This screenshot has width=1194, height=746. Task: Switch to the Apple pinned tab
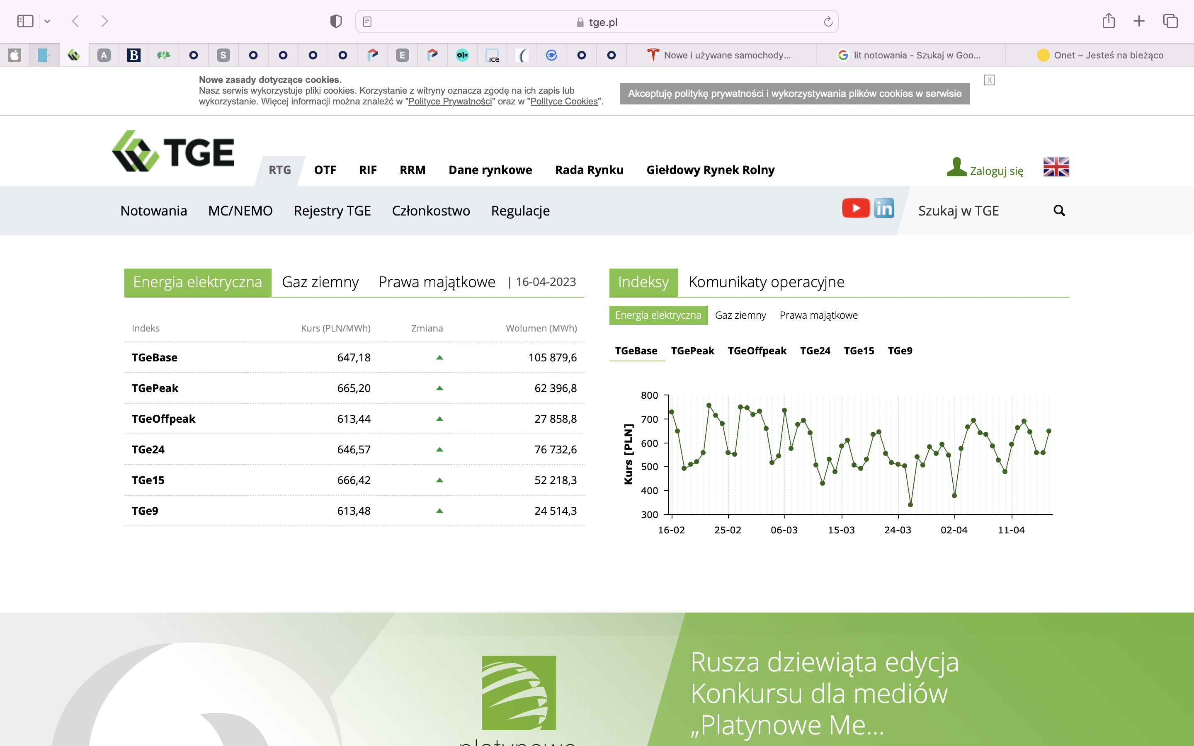pos(15,55)
